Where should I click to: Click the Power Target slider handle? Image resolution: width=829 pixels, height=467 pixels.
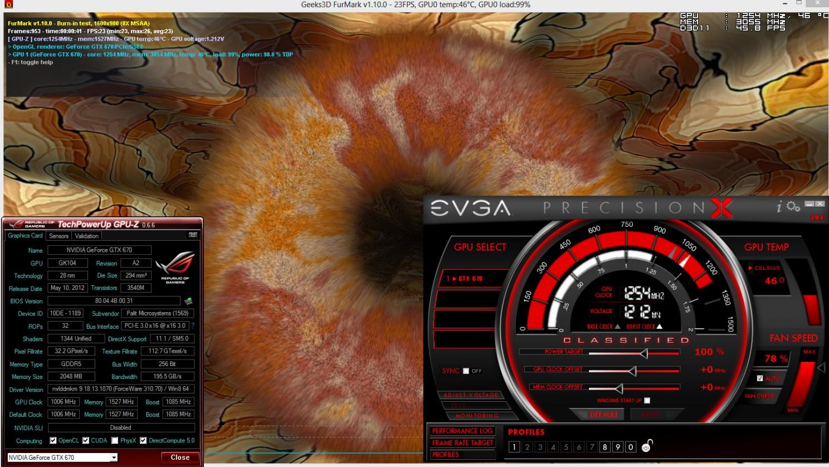(x=643, y=353)
